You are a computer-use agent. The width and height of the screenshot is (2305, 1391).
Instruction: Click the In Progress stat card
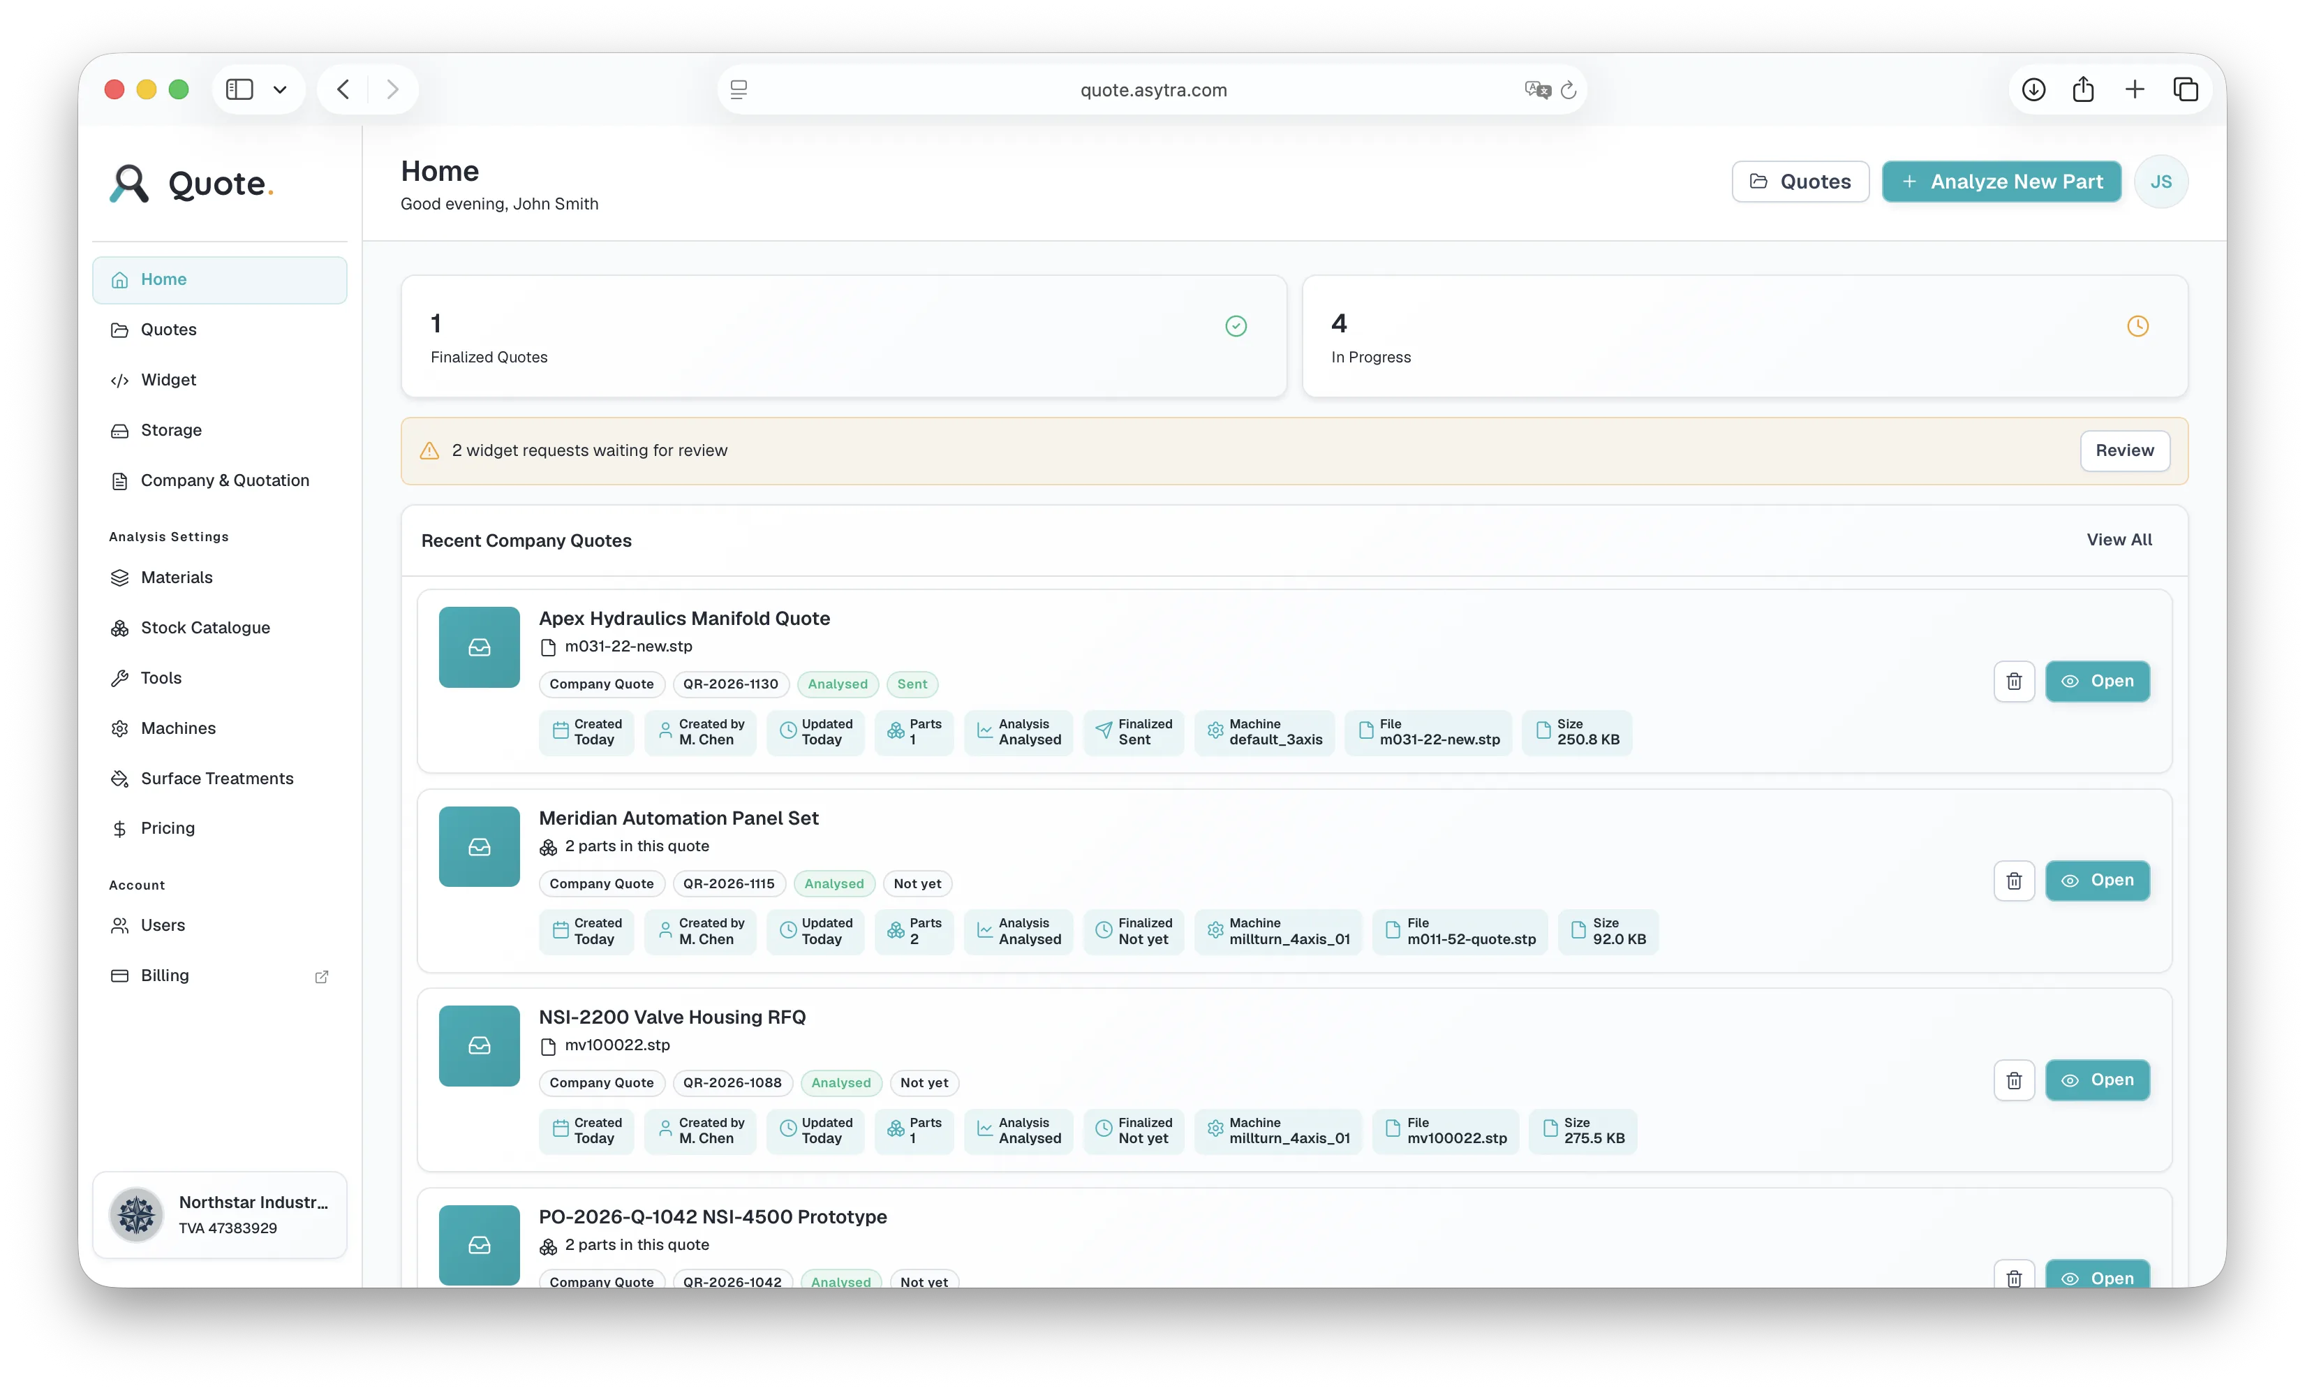[x=1744, y=336]
